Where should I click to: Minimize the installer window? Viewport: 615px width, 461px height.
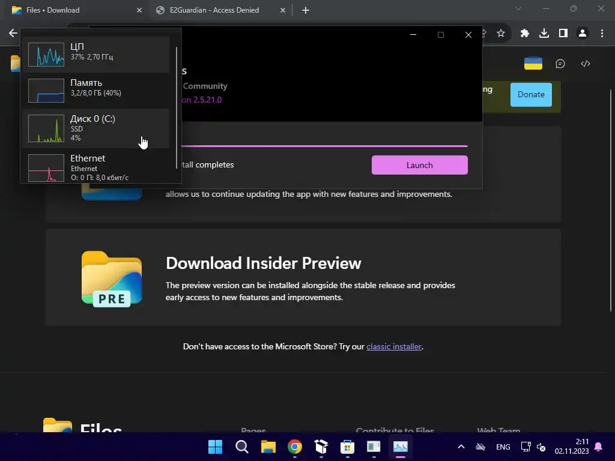tap(413, 34)
